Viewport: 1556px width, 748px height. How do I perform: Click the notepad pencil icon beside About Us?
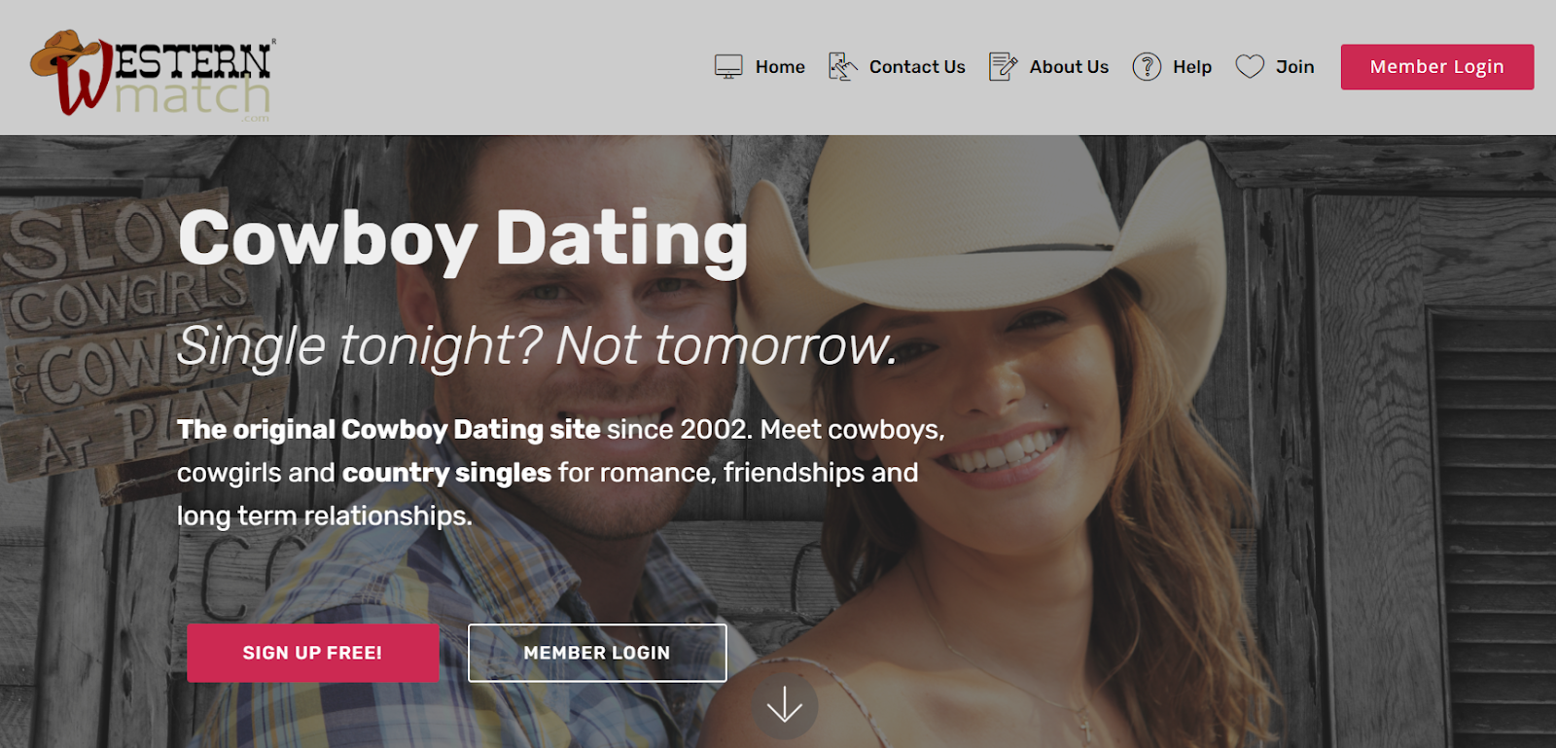tap(1003, 66)
